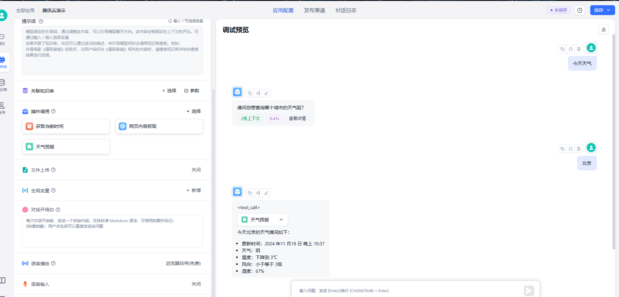Copy the Beijing weather reply
The width and height of the screenshot is (619, 297).
click(x=250, y=193)
